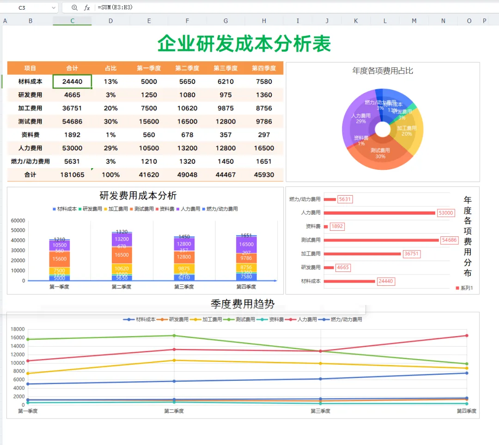Image resolution: width=499 pixels, height=445 pixels.
Task: Click the zoom magnifier icon in formula bar
Action: (x=74, y=8)
